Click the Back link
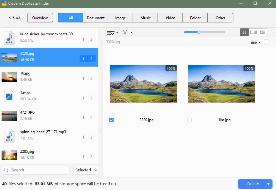 pyautogui.click(x=14, y=18)
